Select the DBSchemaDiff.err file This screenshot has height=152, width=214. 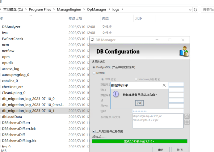click(16, 123)
